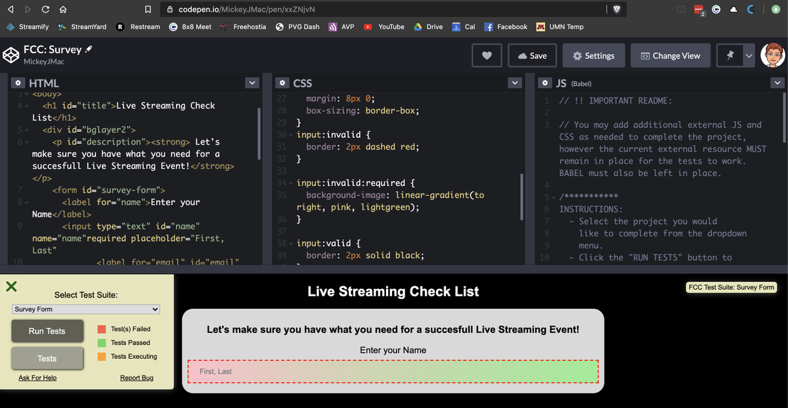Fold the input:valid rule at CSS line 38
The width and height of the screenshot is (788, 408).
pyautogui.click(x=291, y=243)
